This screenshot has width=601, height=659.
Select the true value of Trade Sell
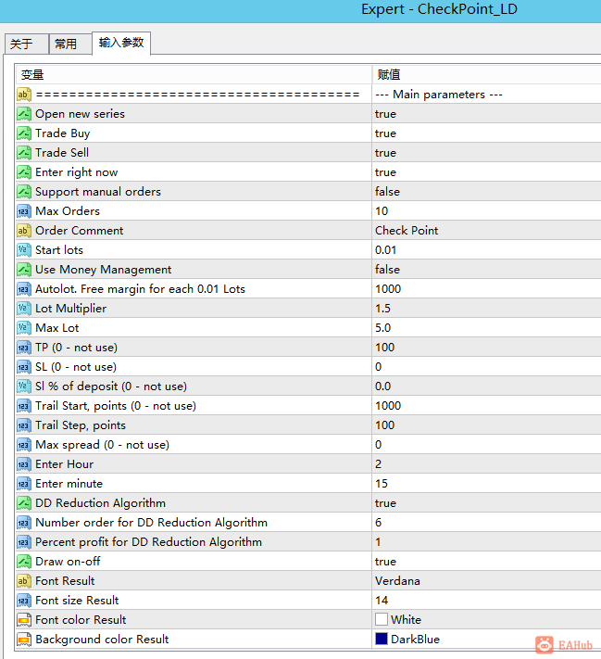tap(385, 153)
